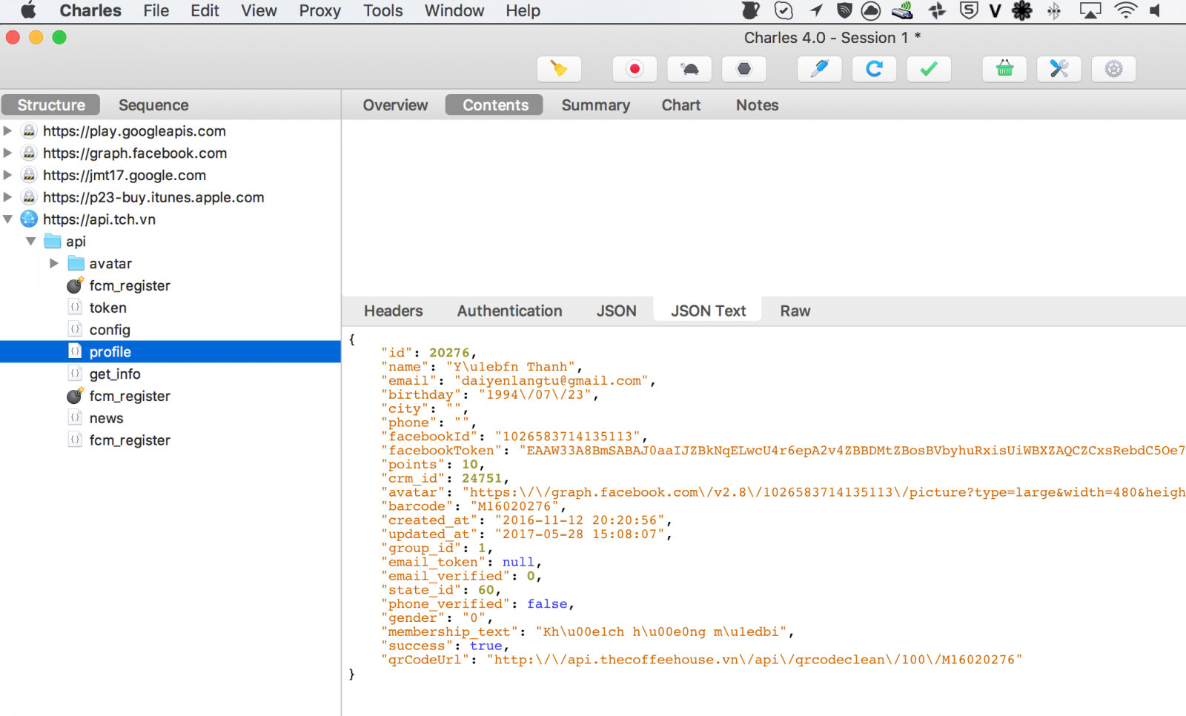Viewport: 1186px width, 716px height.
Task: Open the Window menu
Action: 454,11
